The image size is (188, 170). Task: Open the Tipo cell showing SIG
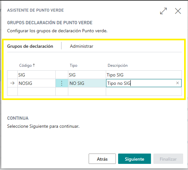click(x=87, y=75)
